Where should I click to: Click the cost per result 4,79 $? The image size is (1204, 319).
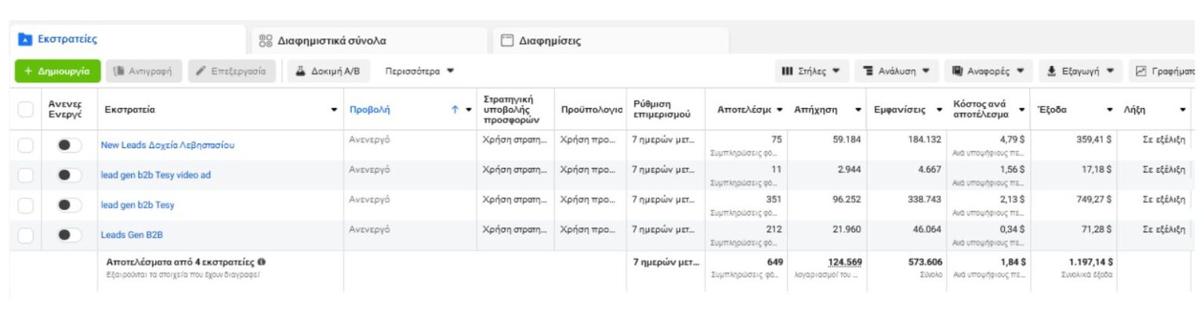1011,140
